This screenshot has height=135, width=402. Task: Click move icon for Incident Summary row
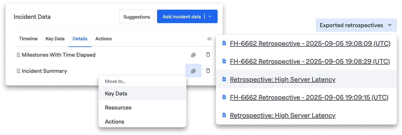pyautogui.click(x=193, y=71)
